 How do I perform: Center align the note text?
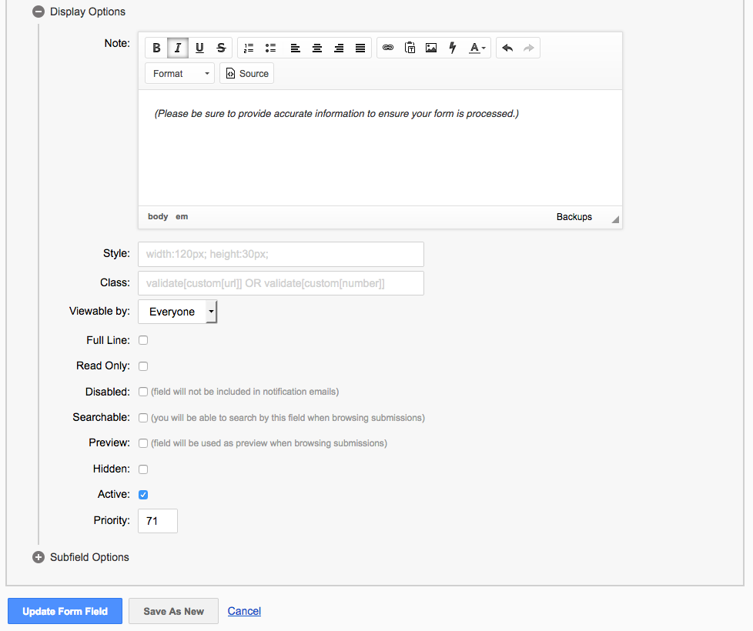tap(316, 48)
